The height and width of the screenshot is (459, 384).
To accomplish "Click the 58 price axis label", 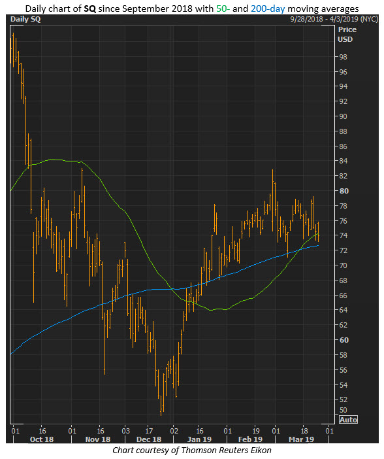I will pos(343,355).
